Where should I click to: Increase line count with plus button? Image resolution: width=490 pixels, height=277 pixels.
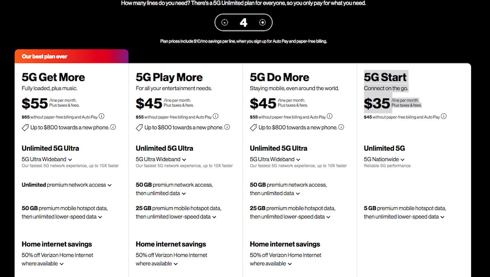coord(262,23)
